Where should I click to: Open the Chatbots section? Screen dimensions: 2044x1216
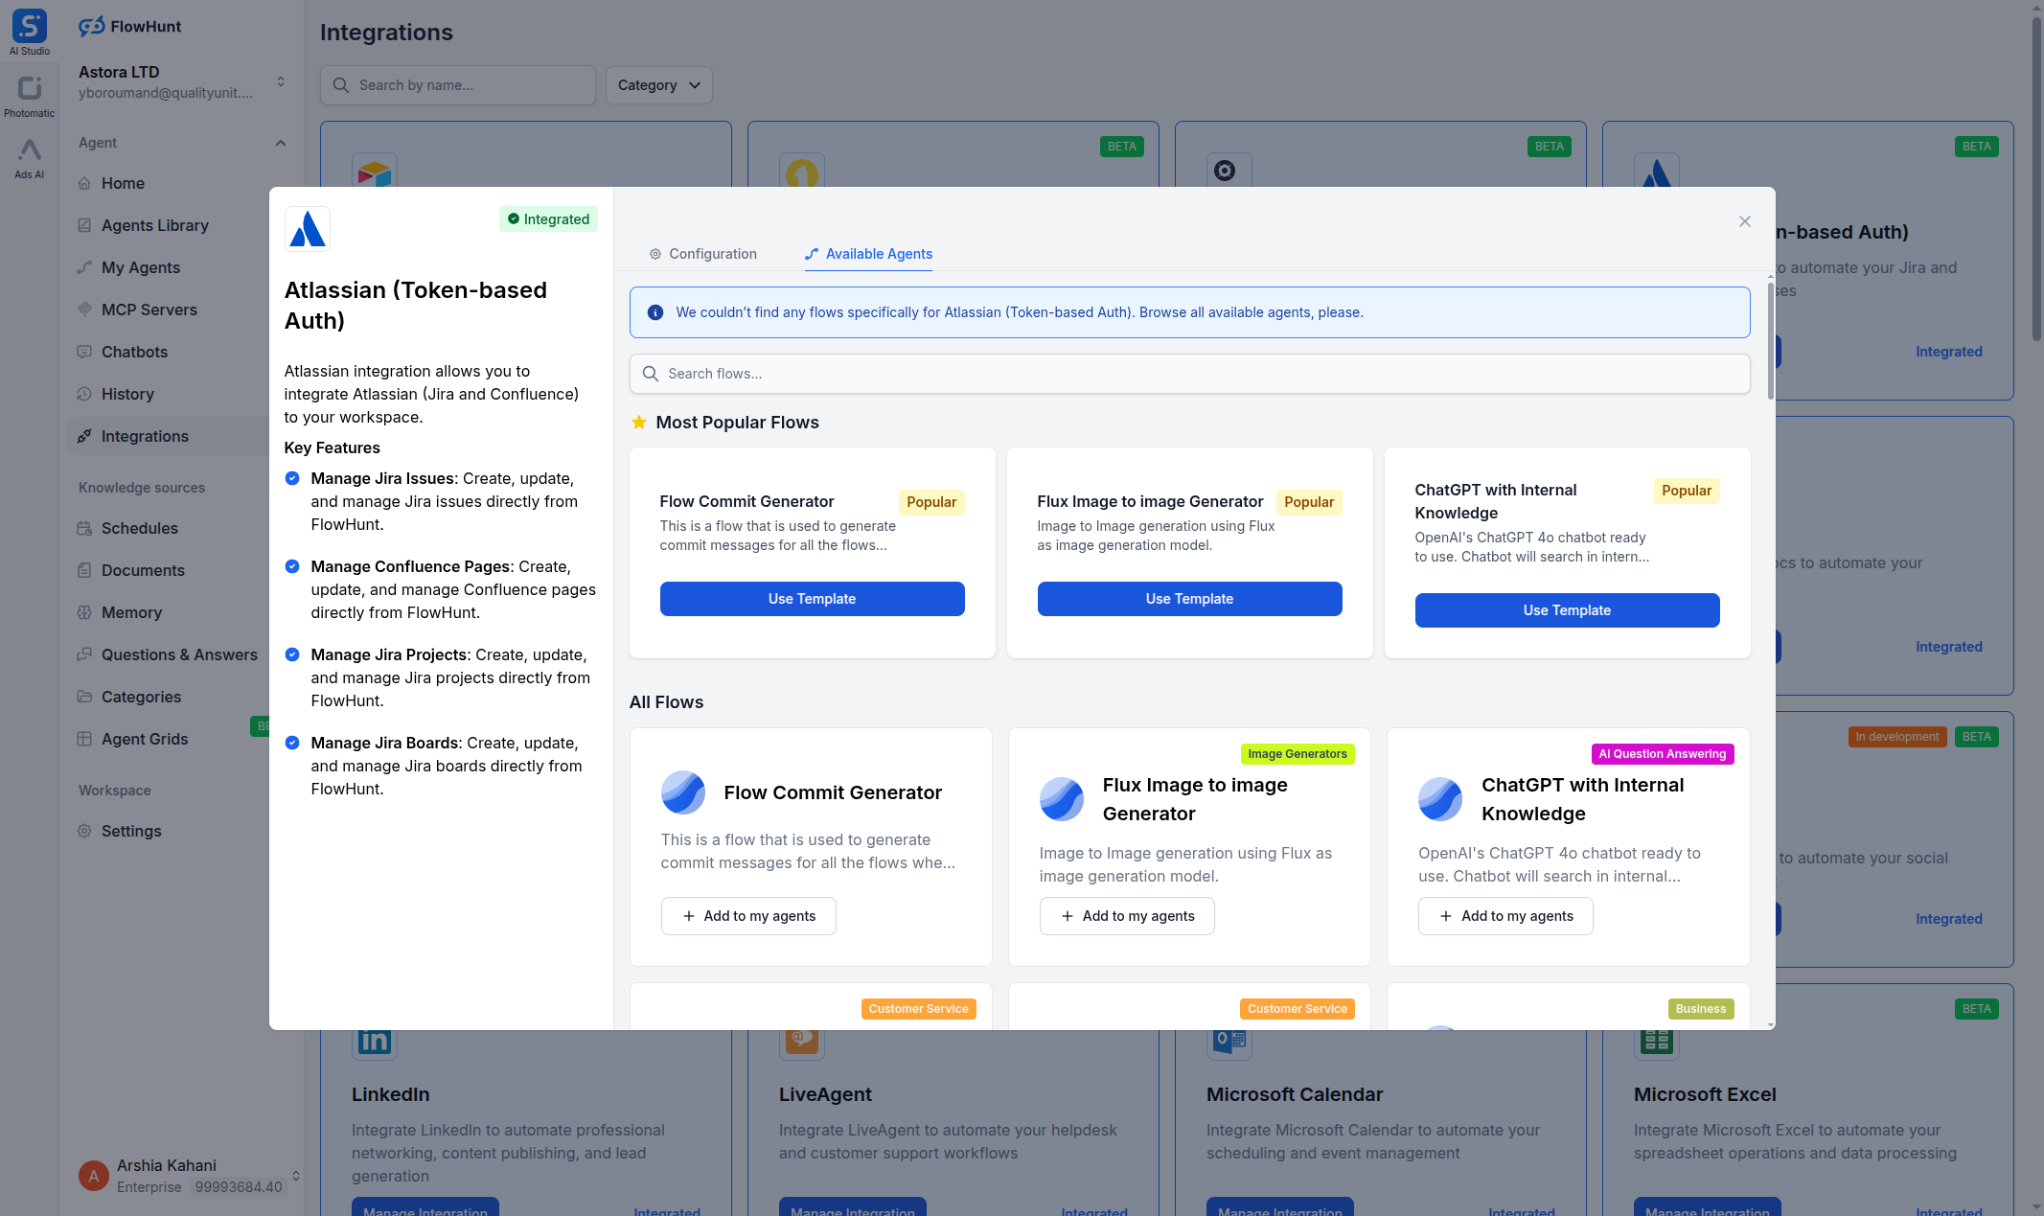click(x=135, y=352)
